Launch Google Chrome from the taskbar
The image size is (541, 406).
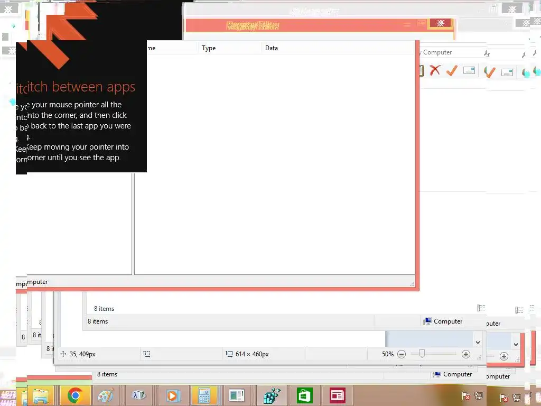coord(75,395)
